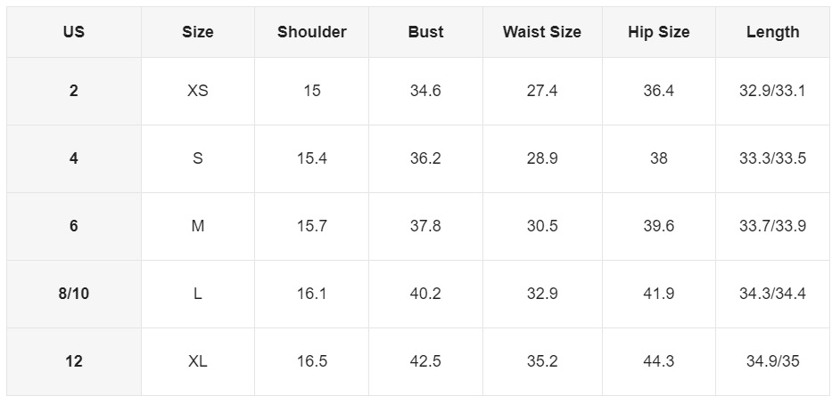The width and height of the screenshot is (832, 396).
Task: Select the M size cell
Action: pyautogui.click(x=197, y=226)
